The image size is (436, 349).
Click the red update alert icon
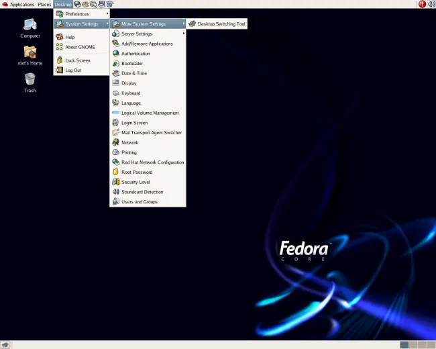click(422, 4)
